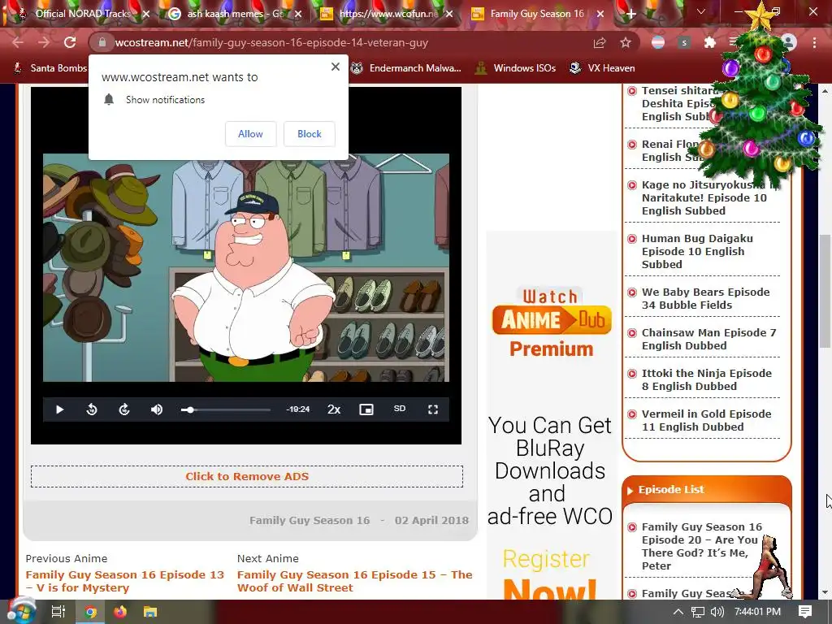This screenshot has width=832, height=624.
Task: Open Human Bug Daigaku Episode 10 link
Action: [697, 252]
